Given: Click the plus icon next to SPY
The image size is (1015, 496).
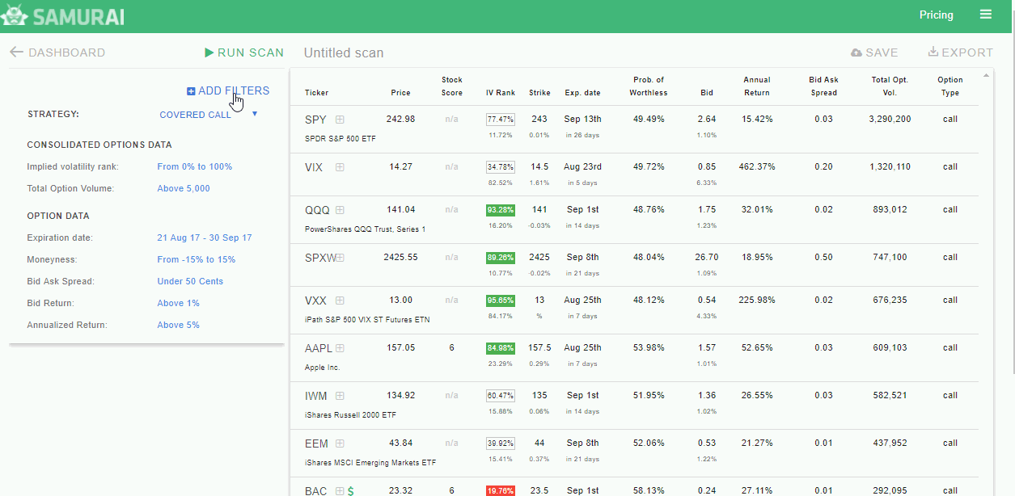Looking at the screenshot, I should click(340, 120).
